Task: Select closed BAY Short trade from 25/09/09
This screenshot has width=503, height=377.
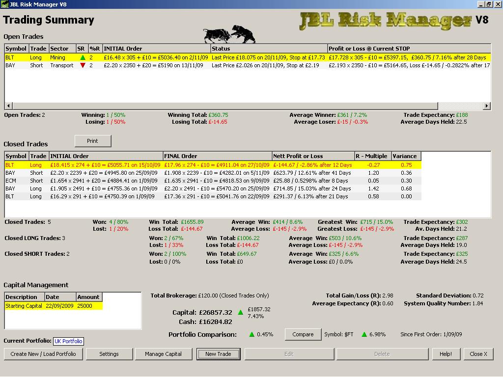Action: tap(213, 173)
